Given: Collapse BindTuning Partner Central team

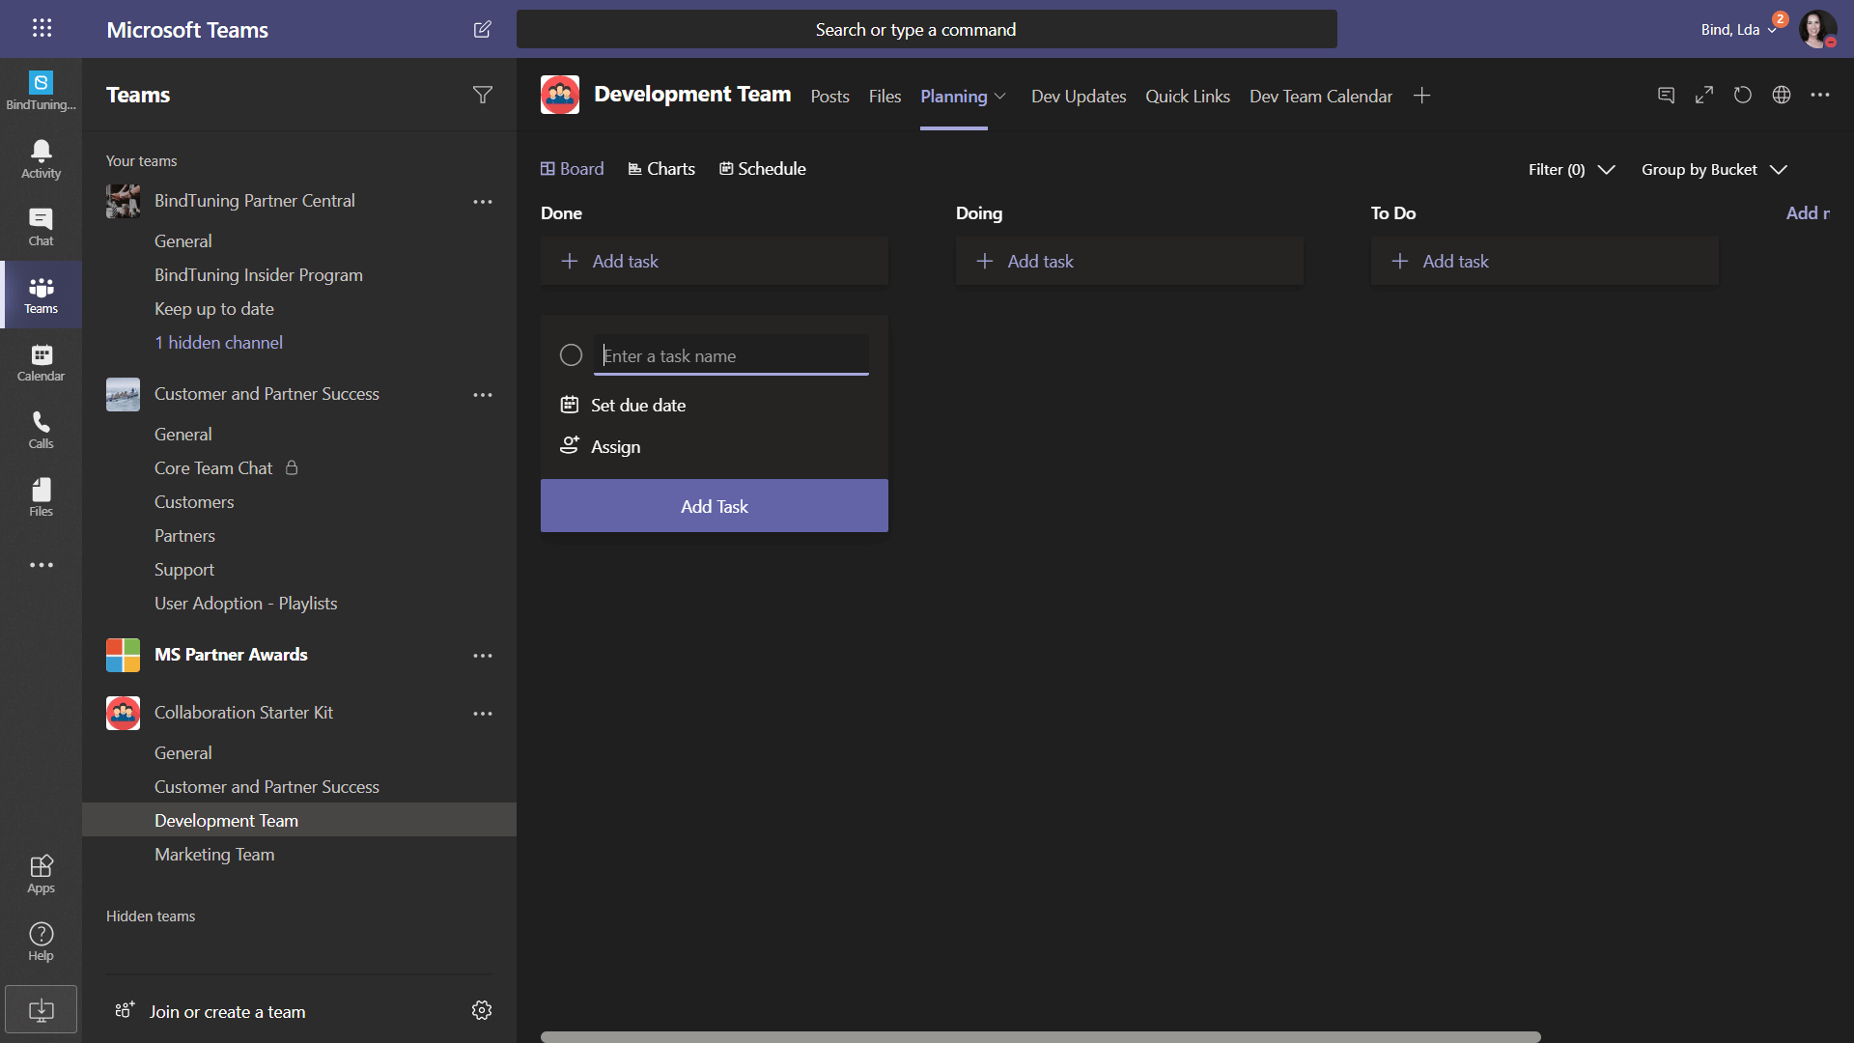Looking at the screenshot, I should pyautogui.click(x=255, y=201).
